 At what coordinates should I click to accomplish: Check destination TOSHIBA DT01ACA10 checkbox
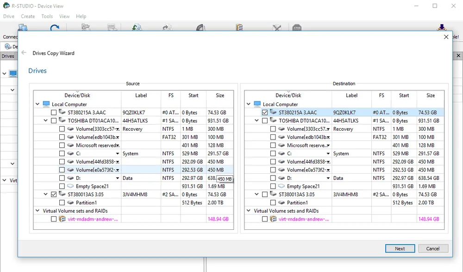264,120
